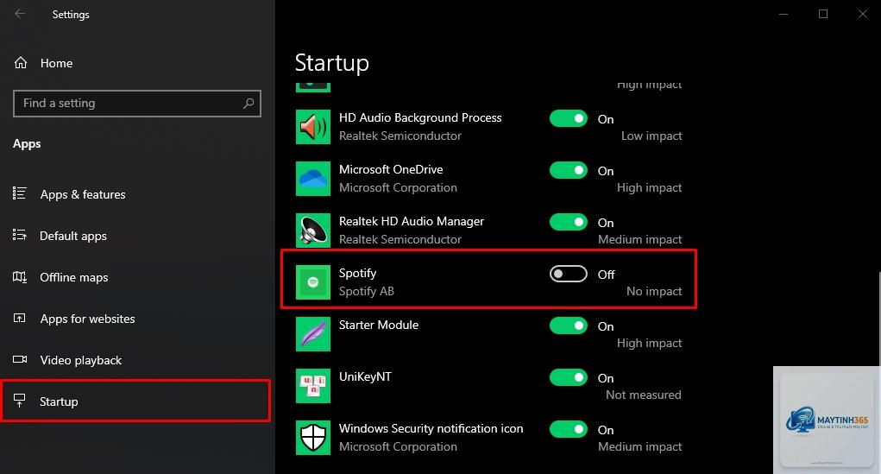Turn off Microsoft OneDrive startup toggle
Image resolution: width=881 pixels, height=474 pixels.
point(569,170)
